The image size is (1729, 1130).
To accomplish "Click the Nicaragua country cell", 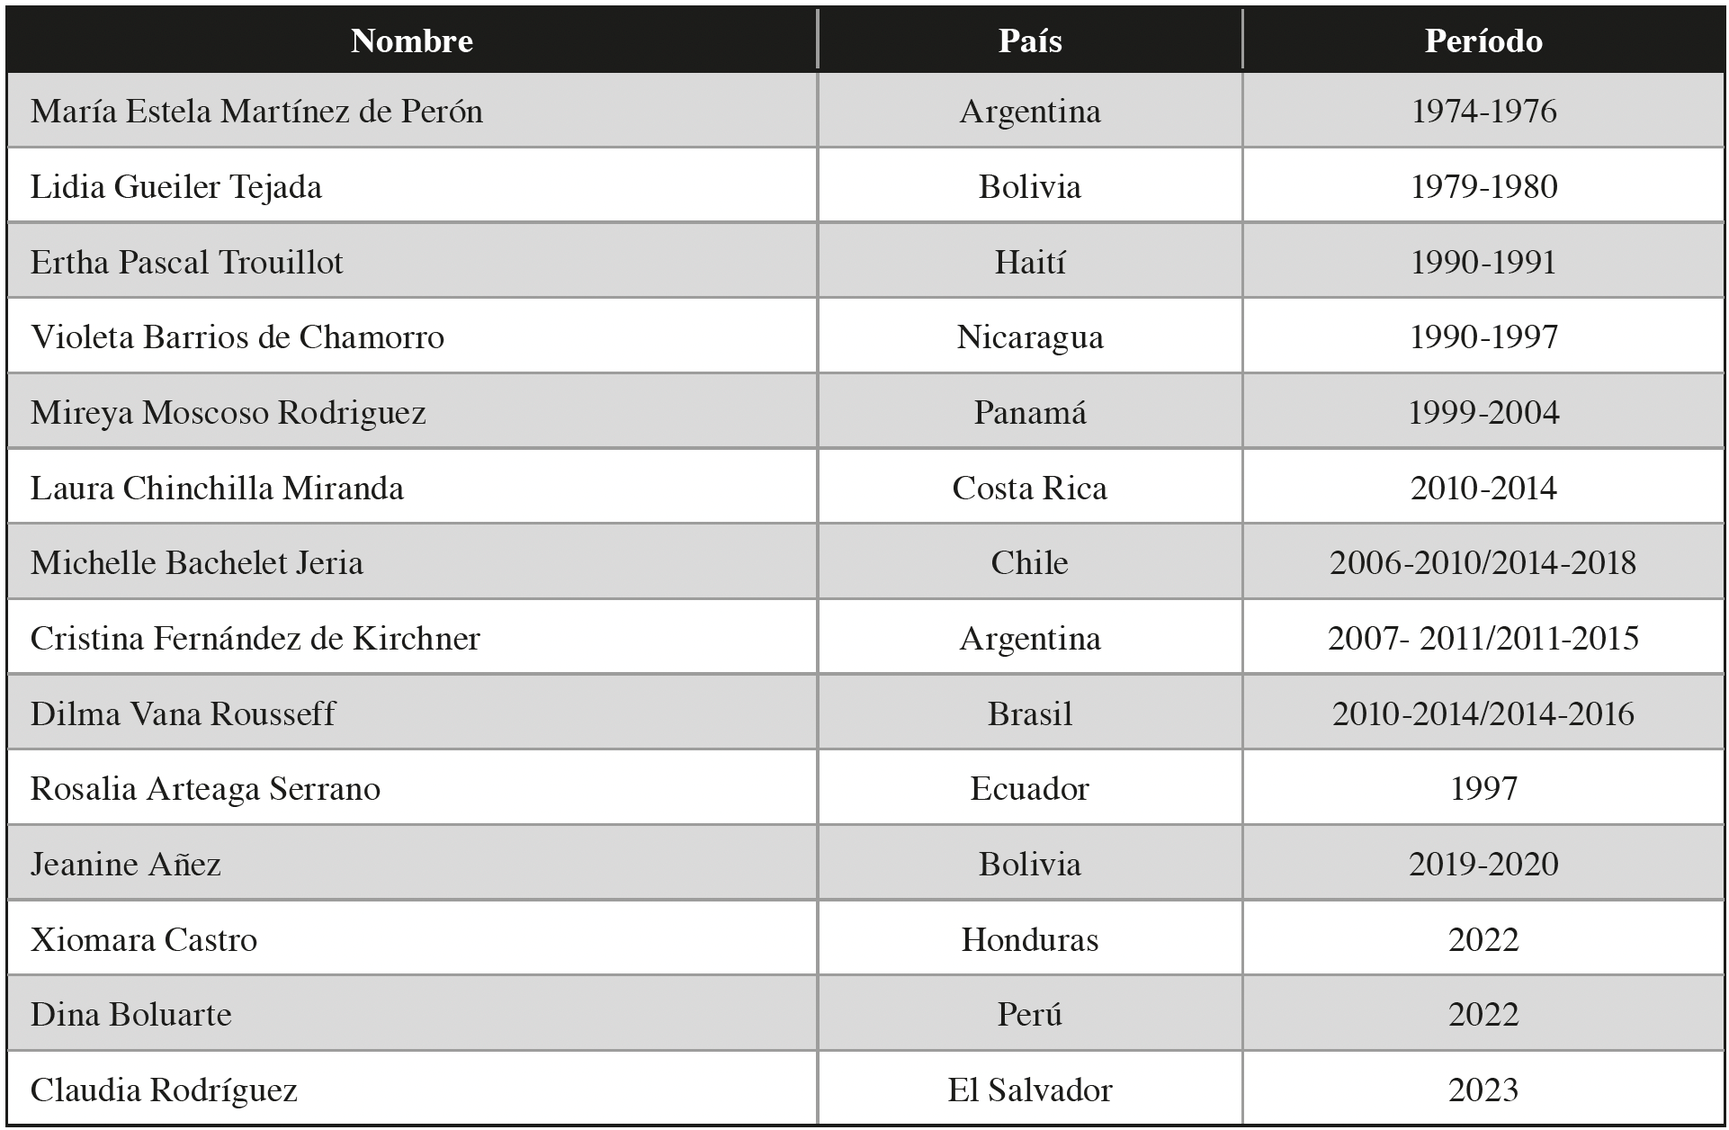I will [1029, 336].
